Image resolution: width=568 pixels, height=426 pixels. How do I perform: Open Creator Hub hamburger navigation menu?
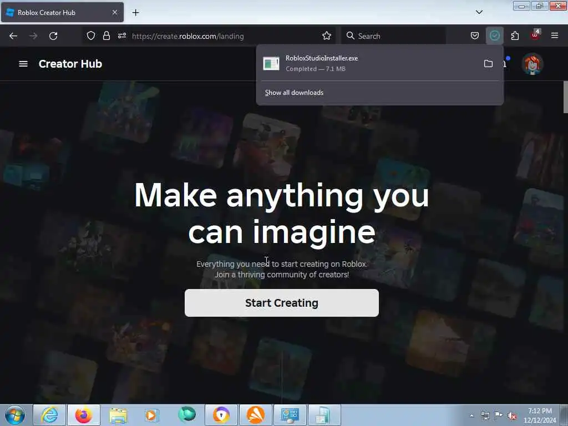23,64
